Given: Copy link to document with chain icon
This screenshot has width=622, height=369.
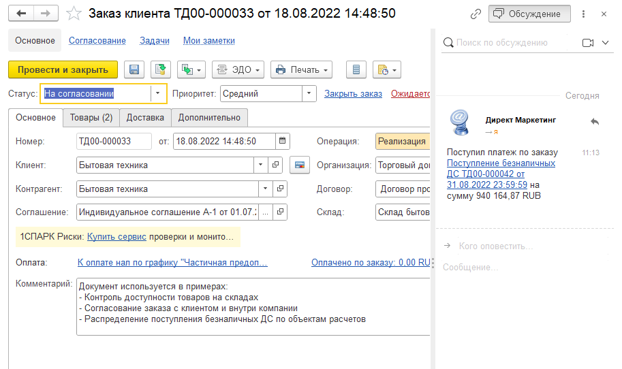Looking at the screenshot, I should [476, 14].
